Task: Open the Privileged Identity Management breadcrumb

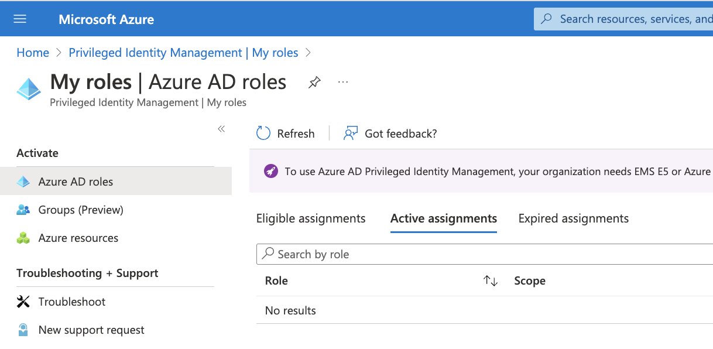Action: (183, 53)
